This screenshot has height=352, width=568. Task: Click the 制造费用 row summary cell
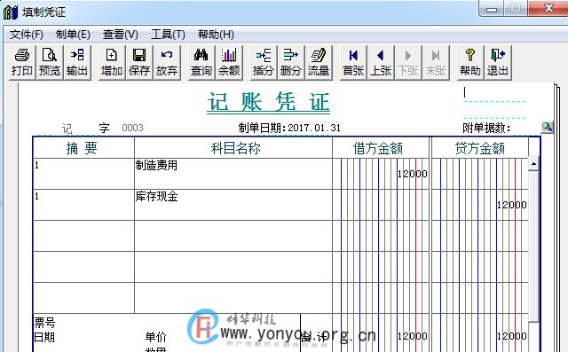click(x=83, y=174)
